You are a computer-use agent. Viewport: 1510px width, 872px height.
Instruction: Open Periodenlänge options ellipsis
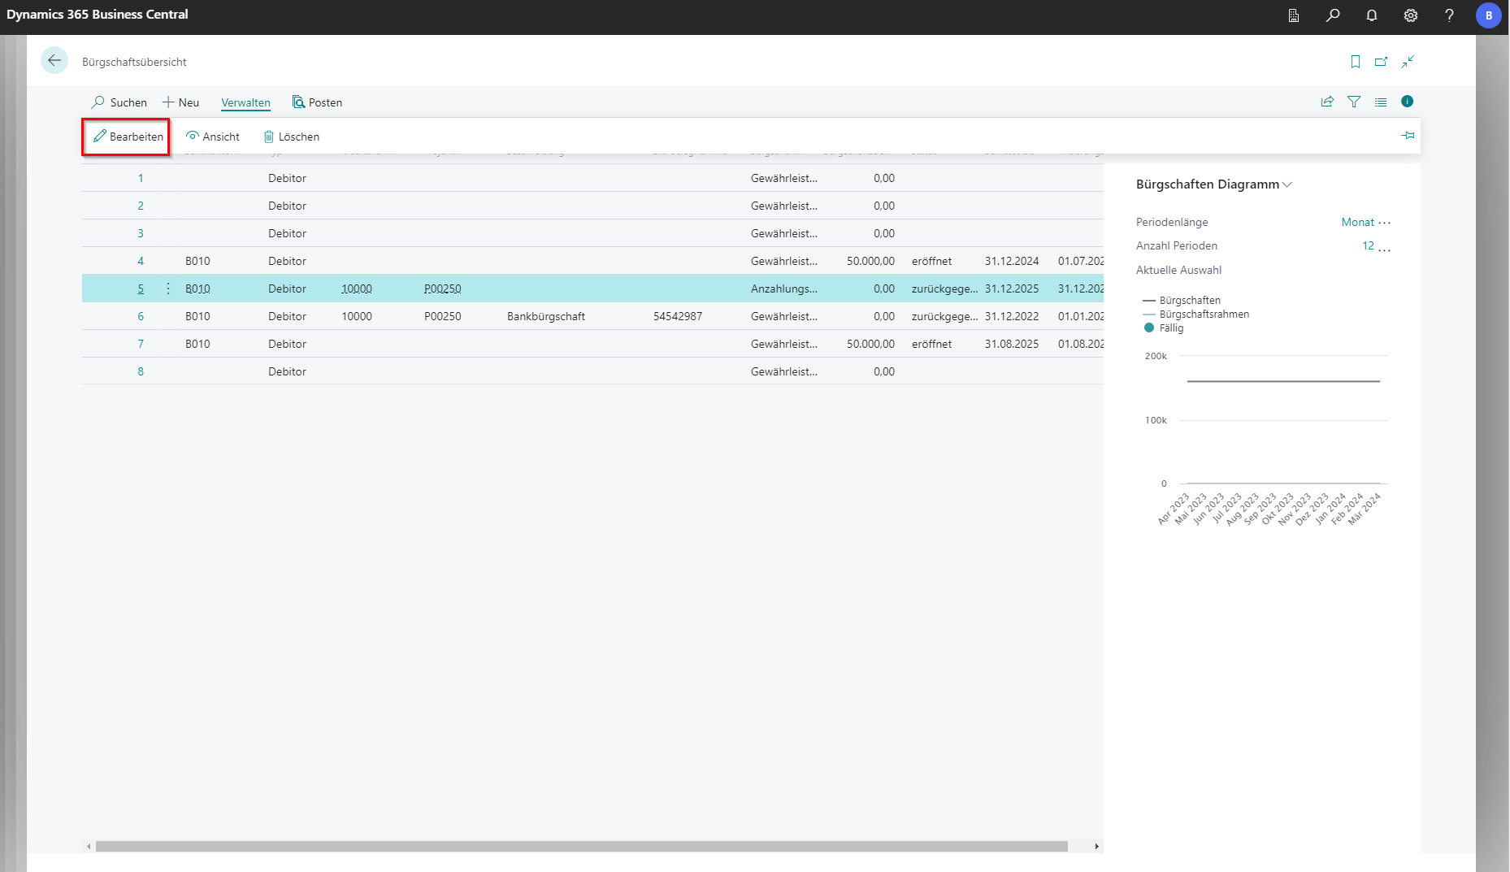click(1385, 223)
